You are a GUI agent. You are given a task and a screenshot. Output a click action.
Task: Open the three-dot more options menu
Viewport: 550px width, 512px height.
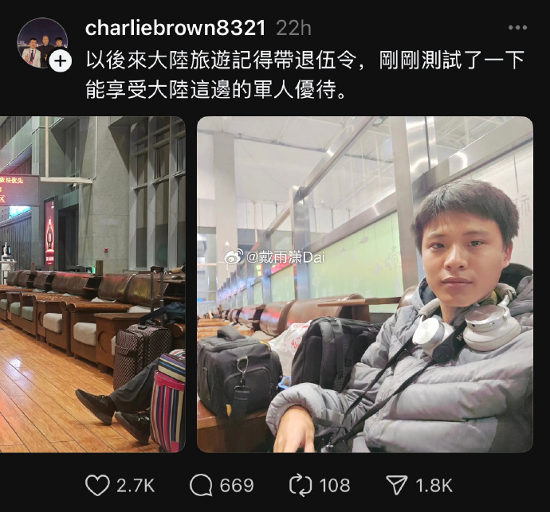pos(518,27)
